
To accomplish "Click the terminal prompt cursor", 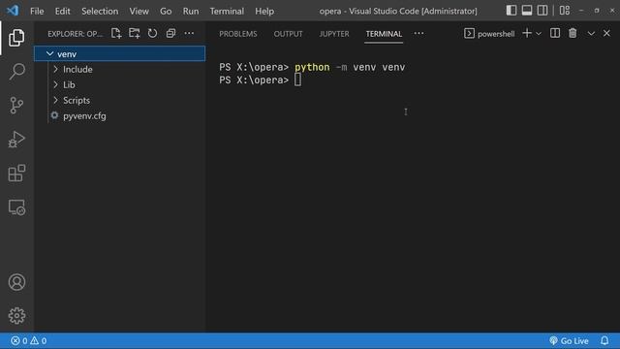I will coord(297,79).
